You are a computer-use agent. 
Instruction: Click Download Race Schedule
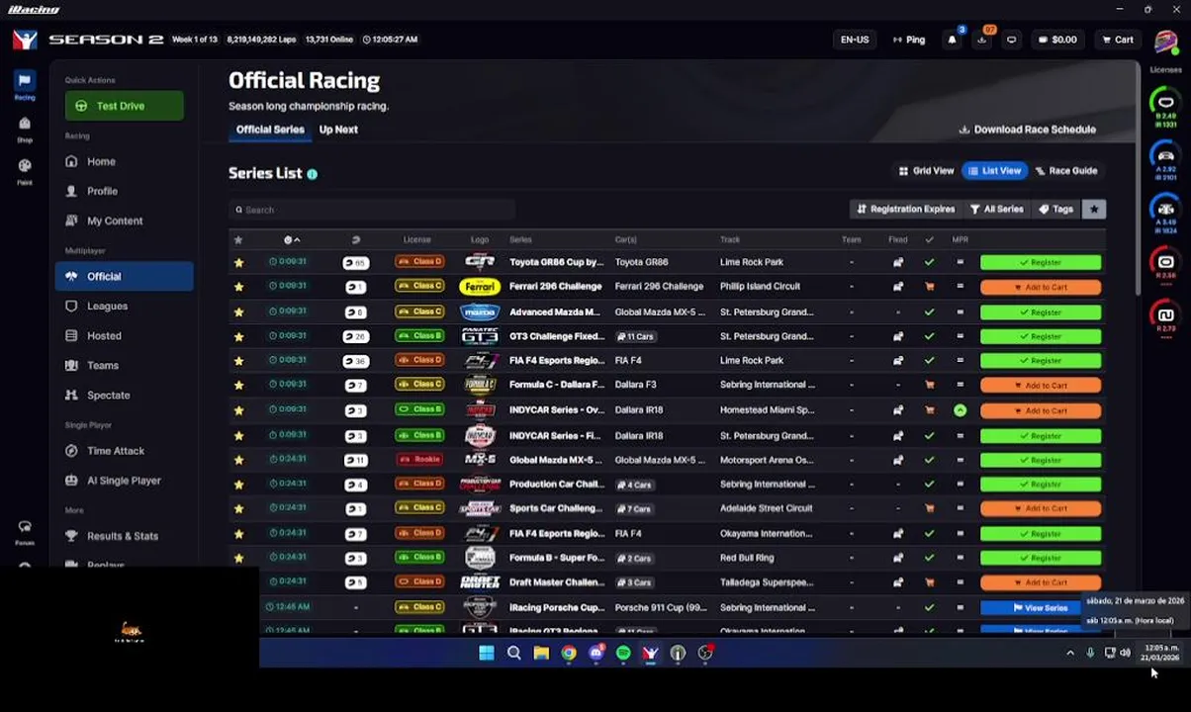pyautogui.click(x=1027, y=130)
